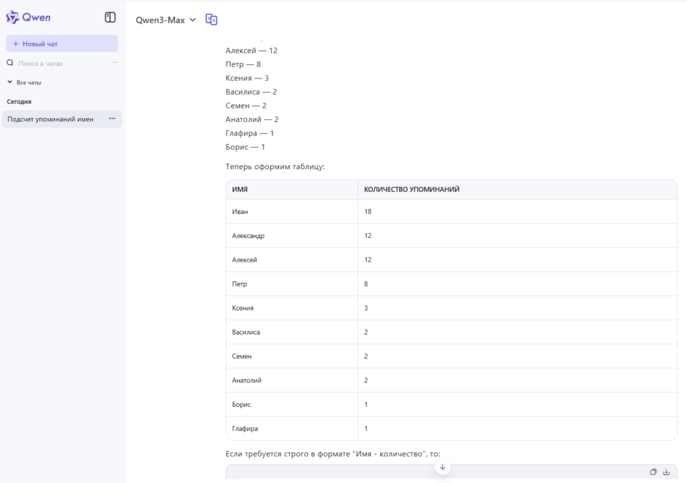Click the Александр cell in the table
The height and width of the screenshot is (483, 687).
tap(248, 236)
